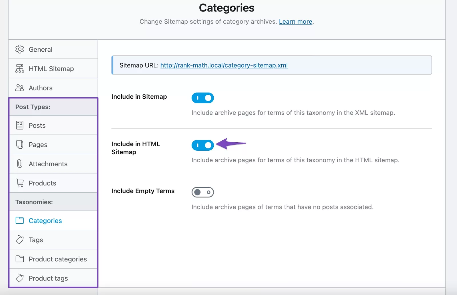Open Product categories settings tab
The height and width of the screenshot is (295, 457).
click(53, 259)
